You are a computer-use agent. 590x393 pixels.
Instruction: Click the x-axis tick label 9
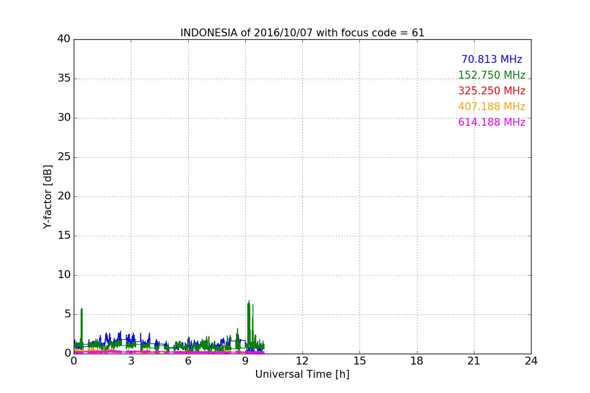[x=245, y=361]
